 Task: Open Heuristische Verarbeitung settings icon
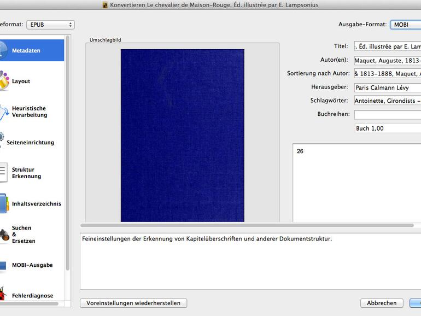pos(3,112)
